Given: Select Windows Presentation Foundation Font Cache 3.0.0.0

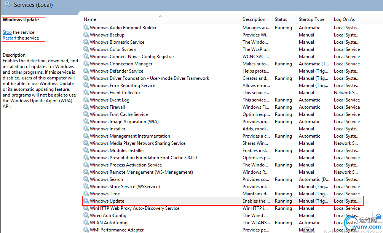Looking at the screenshot, I should (x=144, y=158).
